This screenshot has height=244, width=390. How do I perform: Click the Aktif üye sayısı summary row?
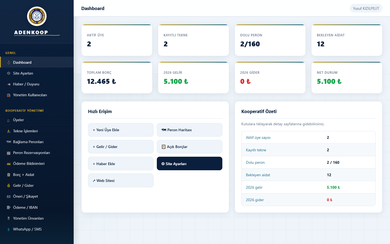[308, 137]
